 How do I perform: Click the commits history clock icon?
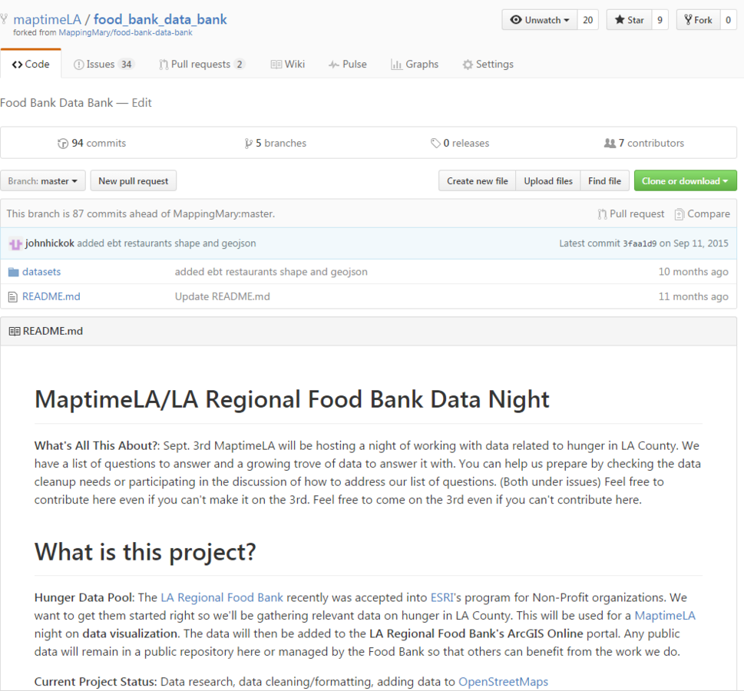(63, 144)
